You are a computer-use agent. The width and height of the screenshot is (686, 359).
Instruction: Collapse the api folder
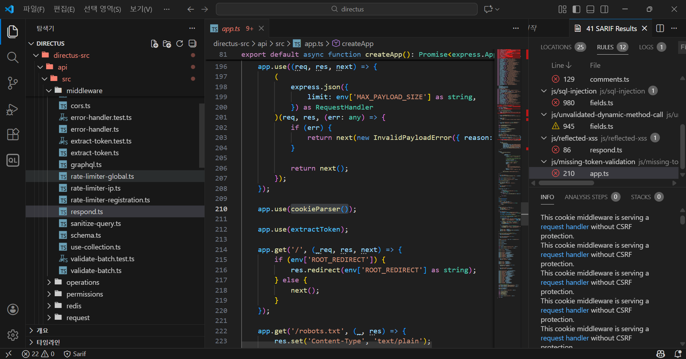point(40,67)
